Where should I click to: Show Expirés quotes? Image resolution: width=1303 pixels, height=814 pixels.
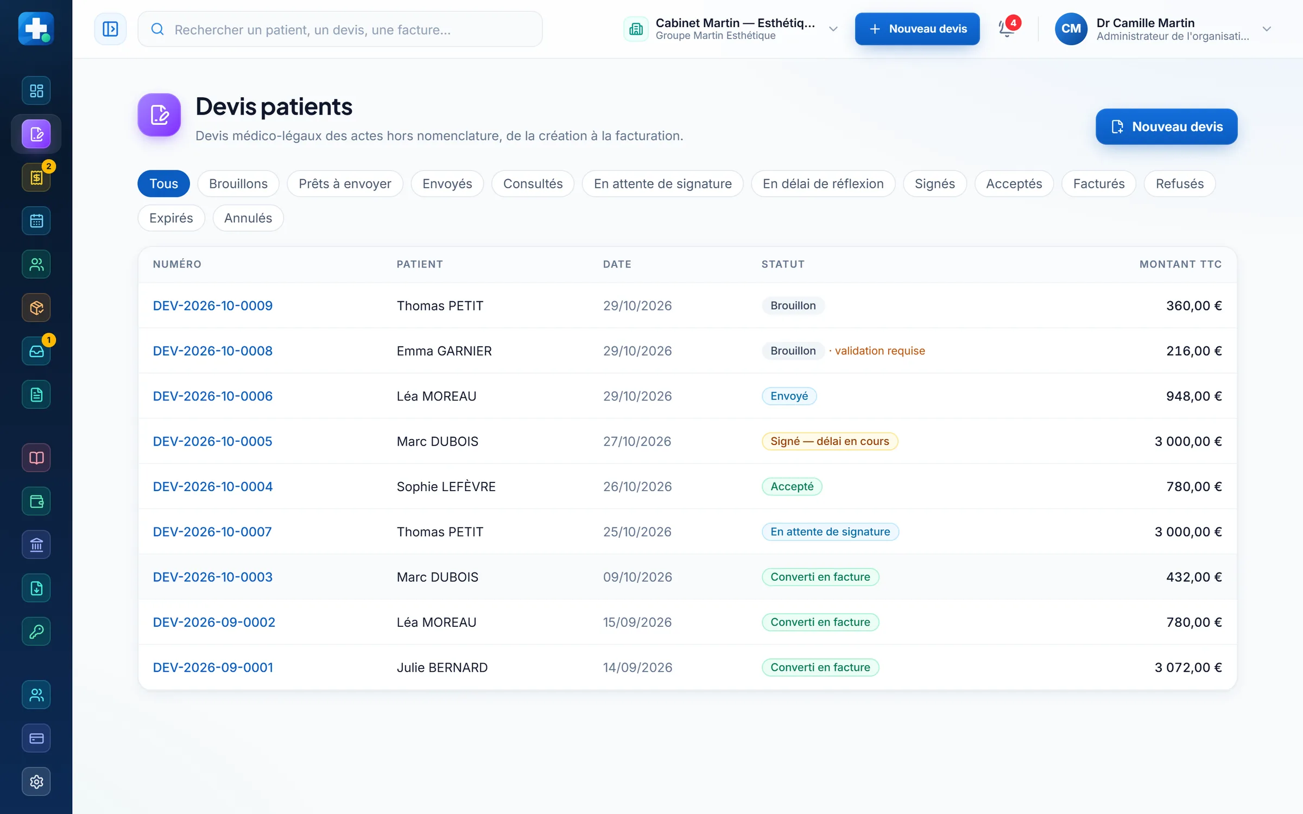171,218
